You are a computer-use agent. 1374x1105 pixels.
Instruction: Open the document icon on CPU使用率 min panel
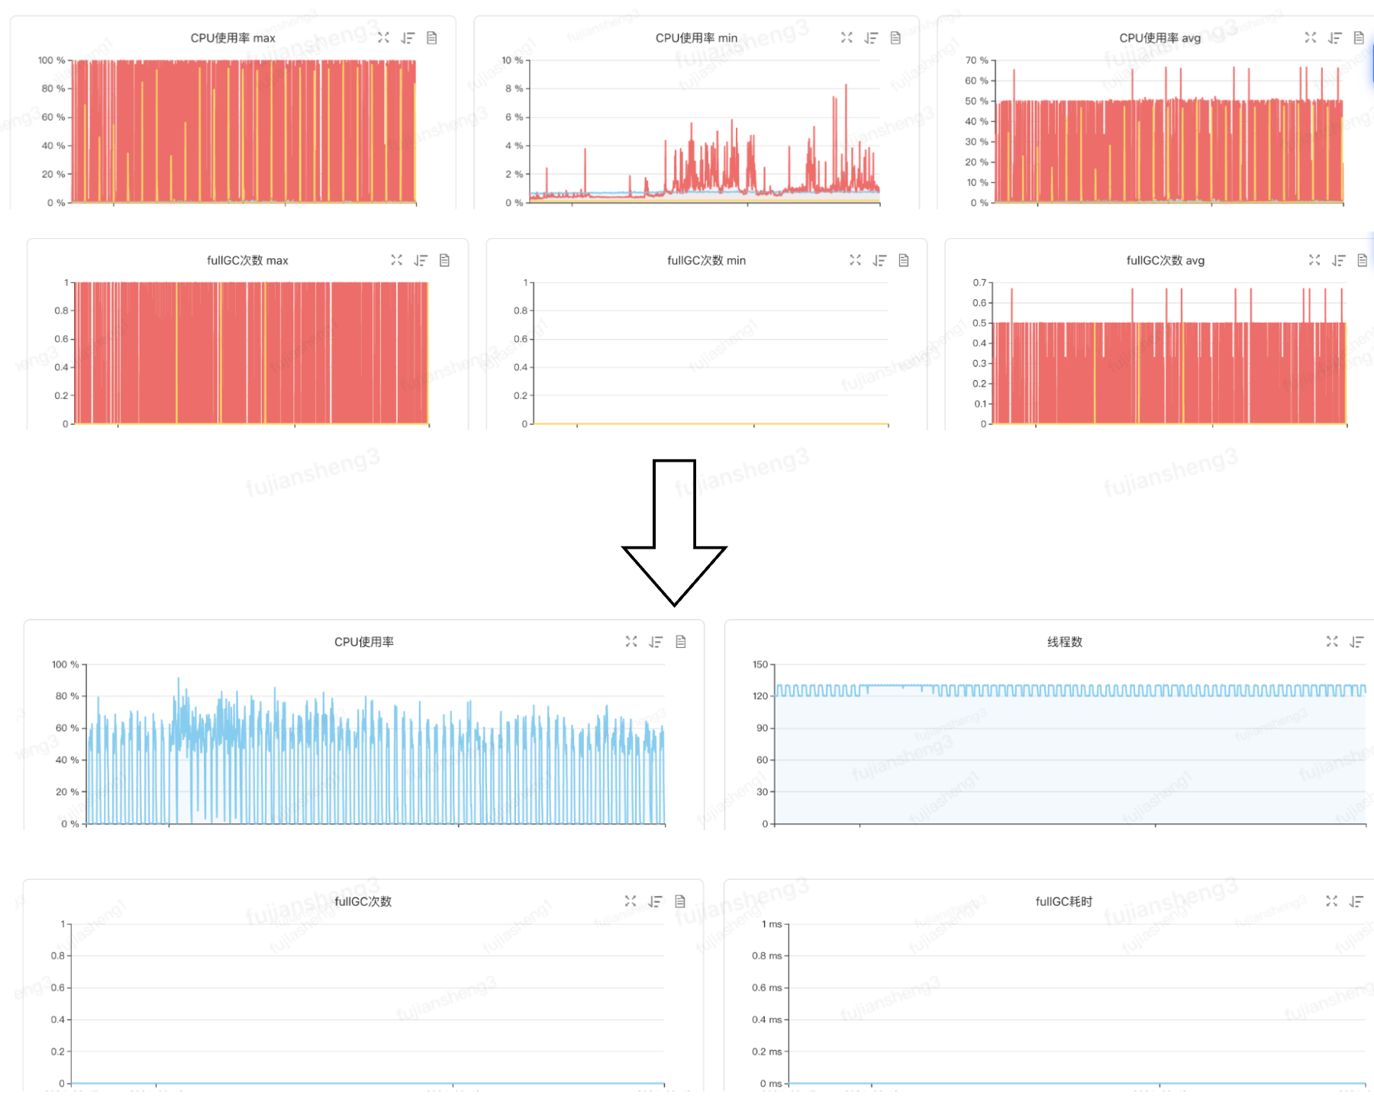(x=895, y=37)
